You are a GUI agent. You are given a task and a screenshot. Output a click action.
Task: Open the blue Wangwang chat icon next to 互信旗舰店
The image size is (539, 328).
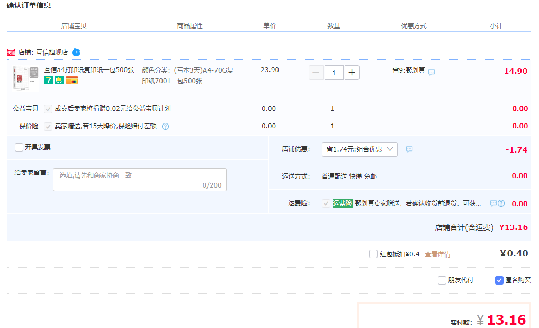pos(76,52)
